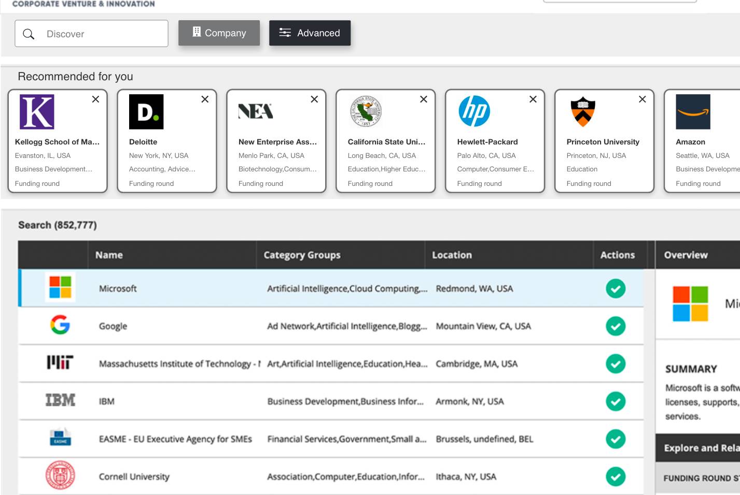This screenshot has width=740, height=495.
Task: Click IBM's Business Development category cell
Action: tap(345, 401)
